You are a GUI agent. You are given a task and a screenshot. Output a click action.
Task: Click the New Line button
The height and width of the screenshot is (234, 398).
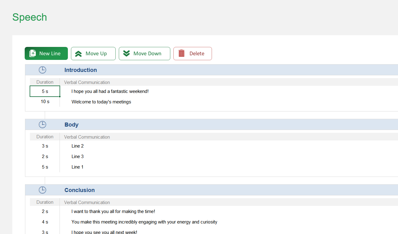tap(46, 53)
